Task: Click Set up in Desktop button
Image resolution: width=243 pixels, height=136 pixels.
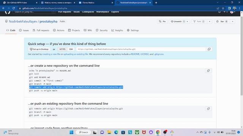Action: (39, 49)
